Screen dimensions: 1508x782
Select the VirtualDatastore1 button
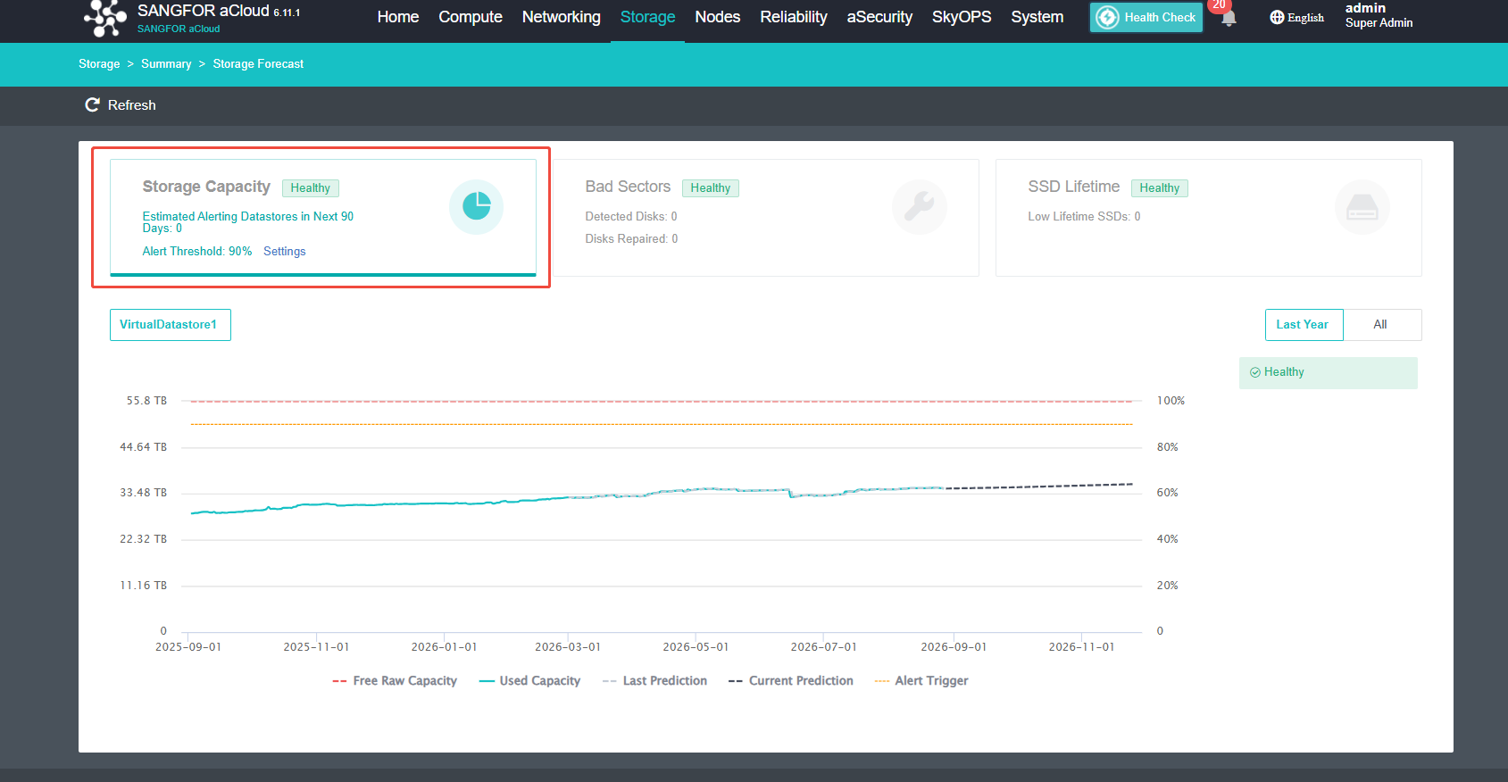(170, 325)
